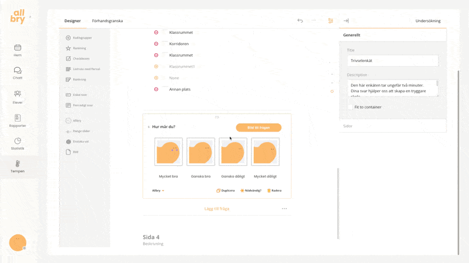The width and height of the screenshot is (469, 263).
Task: Collapse properties panel with arrow icon
Action: pos(346,21)
